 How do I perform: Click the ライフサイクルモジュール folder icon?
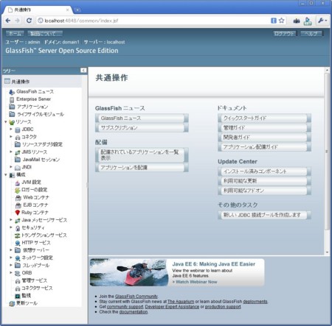[x=12, y=114]
